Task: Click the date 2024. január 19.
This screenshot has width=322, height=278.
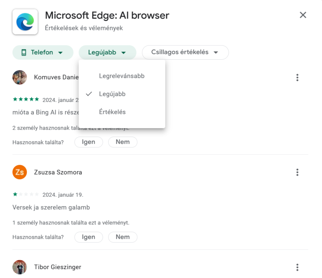Action: click(x=63, y=195)
